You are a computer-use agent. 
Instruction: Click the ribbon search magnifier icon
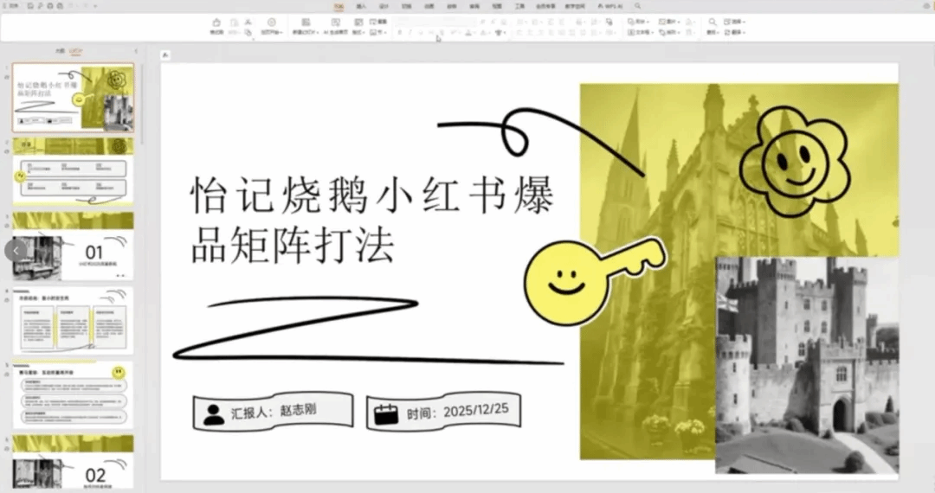(x=637, y=6)
